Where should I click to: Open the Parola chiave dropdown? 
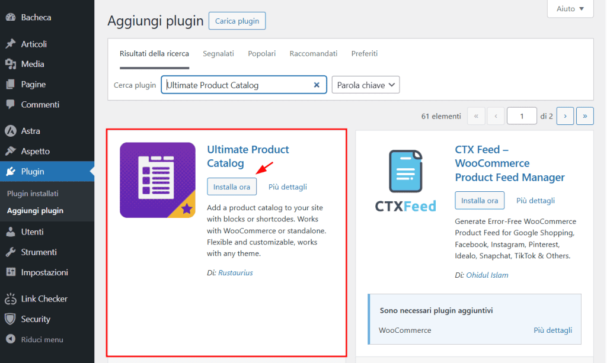click(365, 85)
